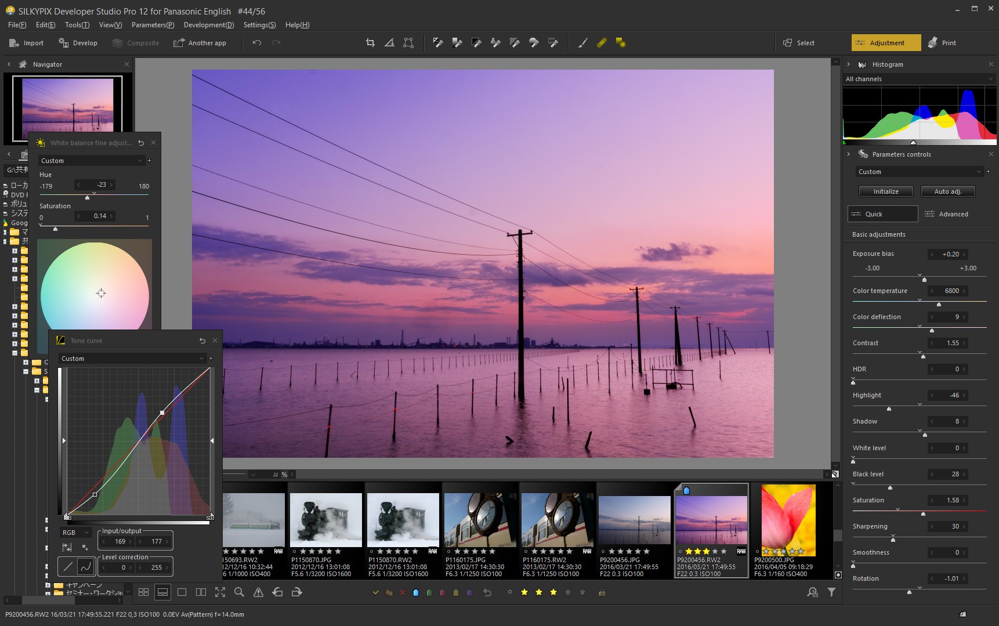Open full screen preview
Image resolution: width=999 pixels, height=626 pixels.
[x=220, y=592]
